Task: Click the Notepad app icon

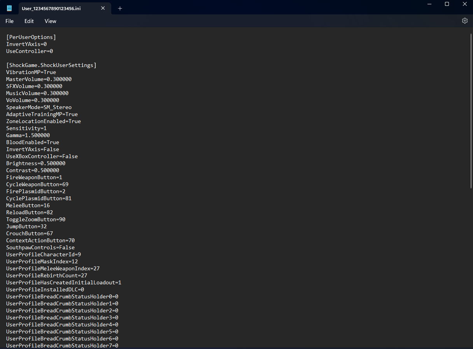Action: [x=9, y=8]
